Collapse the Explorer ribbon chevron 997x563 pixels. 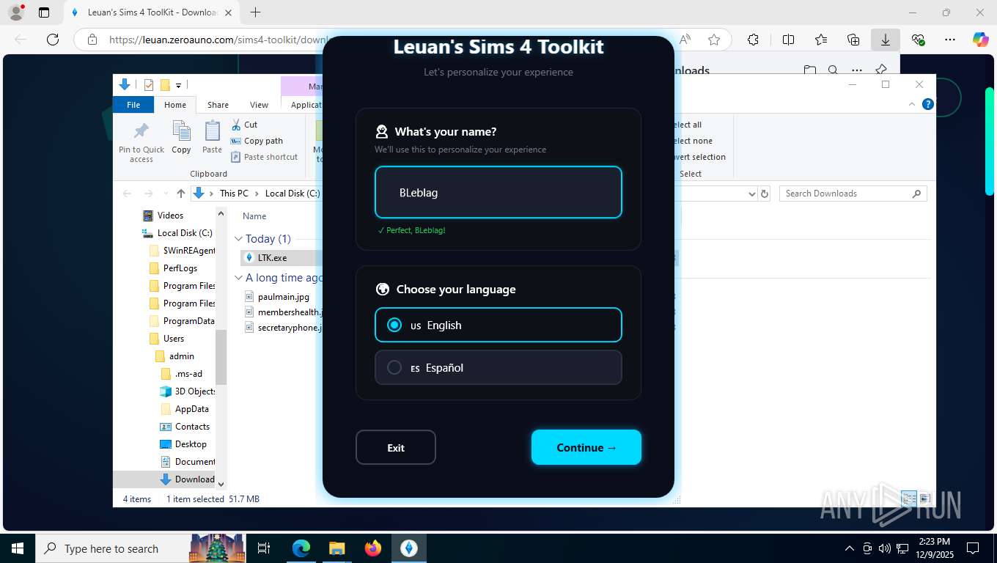[x=912, y=105]
